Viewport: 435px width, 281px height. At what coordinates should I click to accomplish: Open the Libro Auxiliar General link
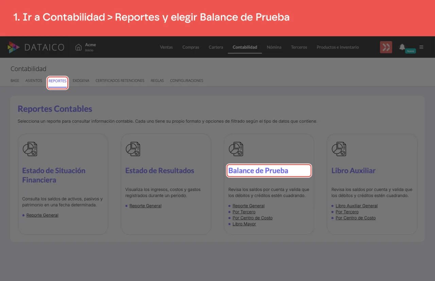(356, 206)
